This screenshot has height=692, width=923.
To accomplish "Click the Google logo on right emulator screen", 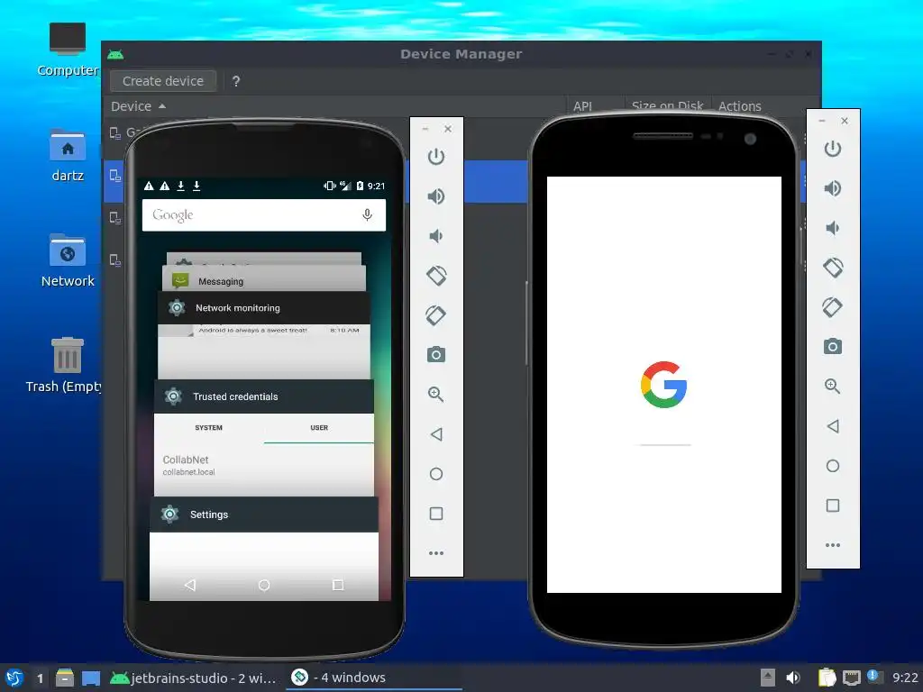I will point(663,384).
